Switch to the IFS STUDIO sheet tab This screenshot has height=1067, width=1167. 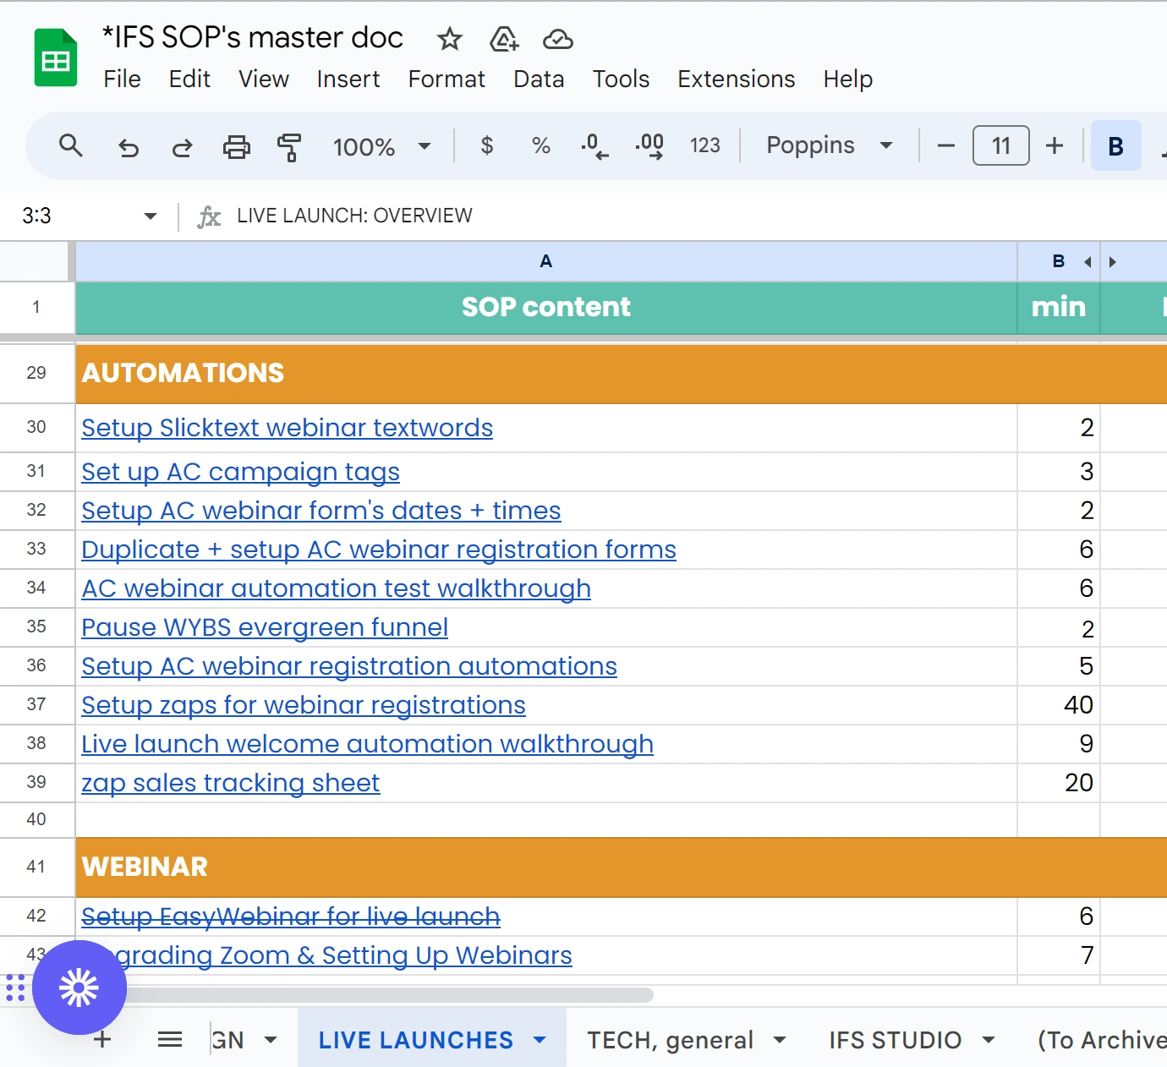(895, 1040)
